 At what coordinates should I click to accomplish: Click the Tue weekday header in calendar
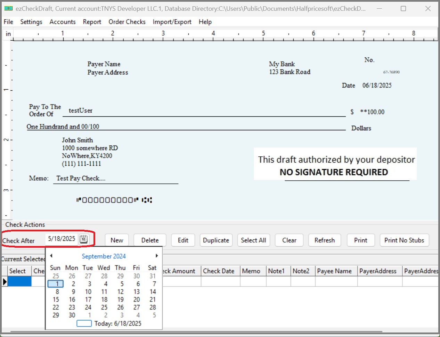click(x=88, y=268)
